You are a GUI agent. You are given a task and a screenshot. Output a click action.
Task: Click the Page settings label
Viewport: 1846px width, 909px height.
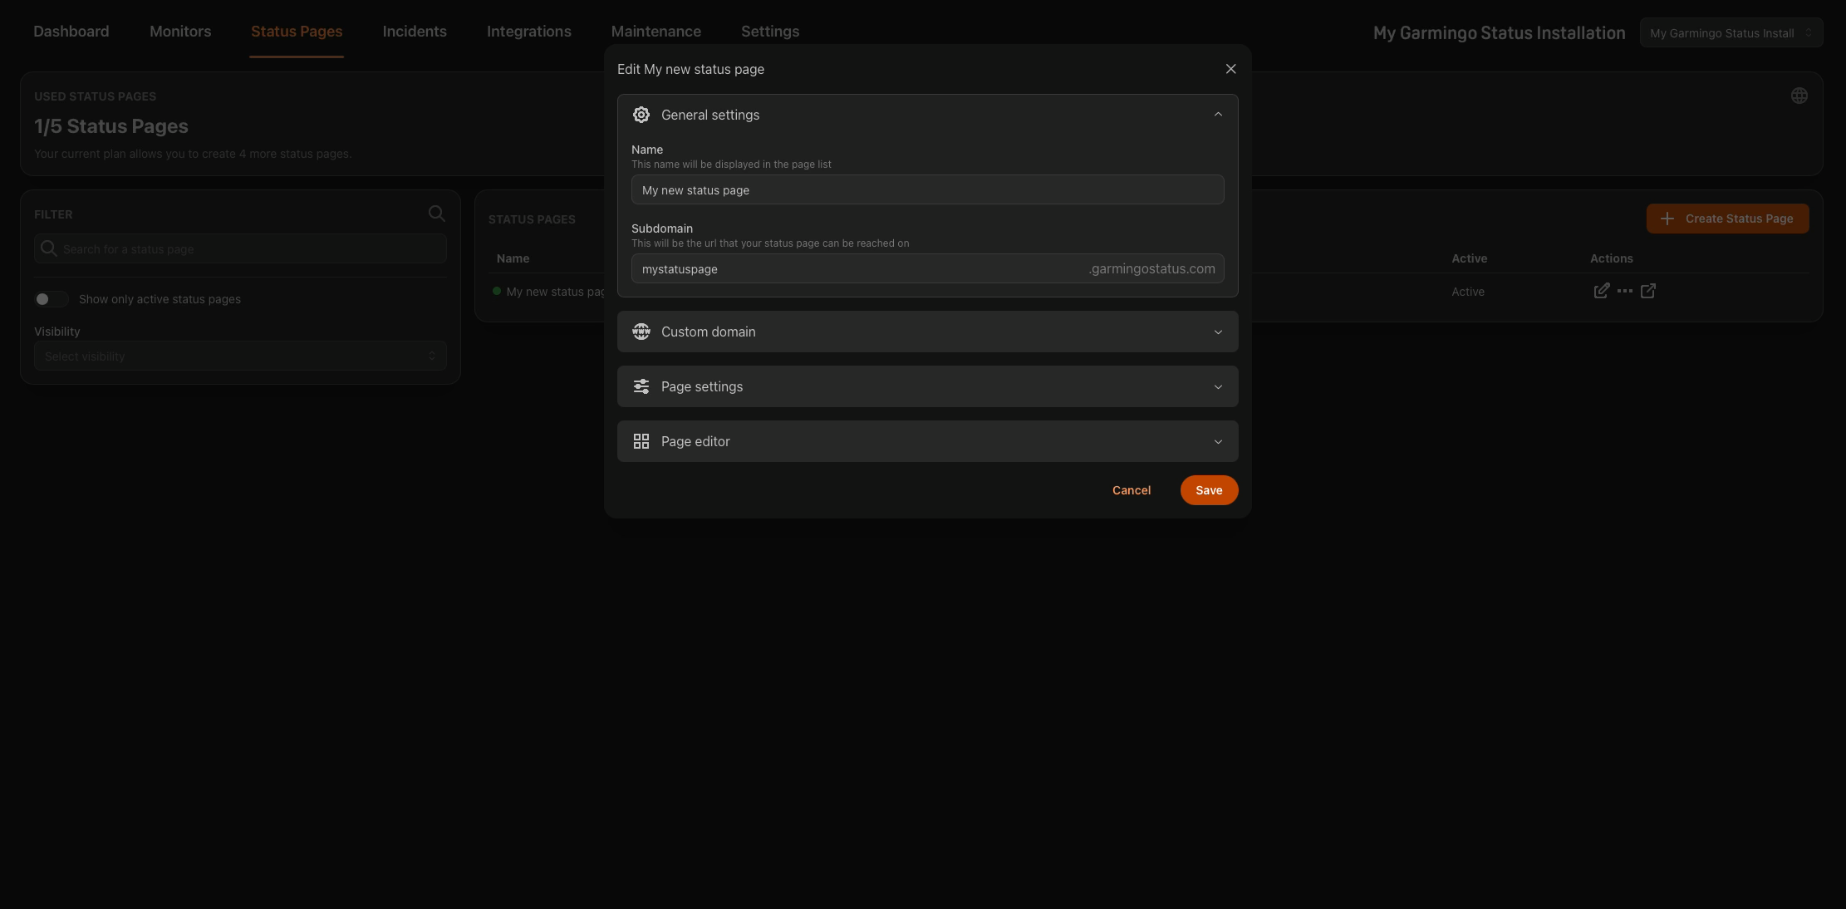click(x=702, y=386)
